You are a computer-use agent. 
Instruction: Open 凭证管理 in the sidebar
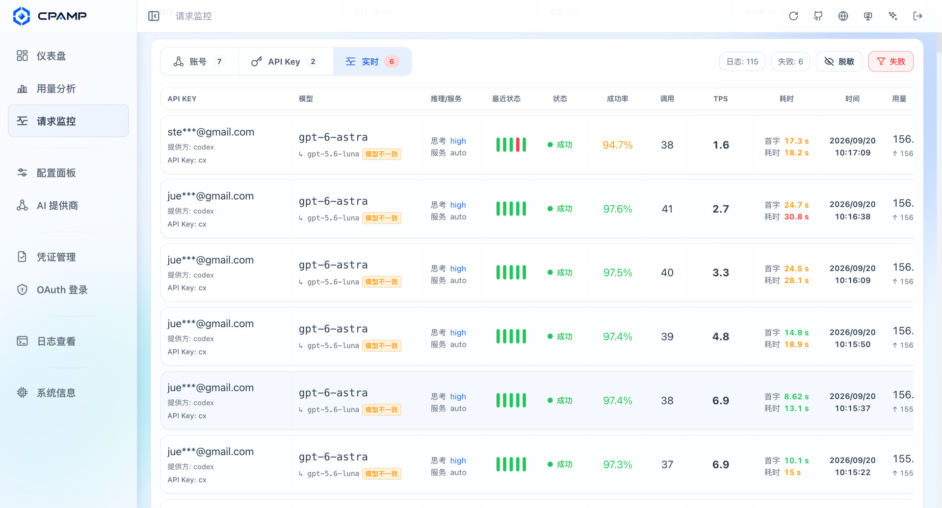pos(68,257)
